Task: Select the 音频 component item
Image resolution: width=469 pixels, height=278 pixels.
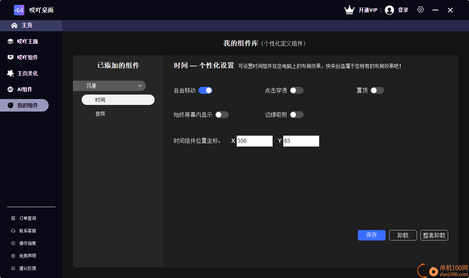Action: coord(100,114)
